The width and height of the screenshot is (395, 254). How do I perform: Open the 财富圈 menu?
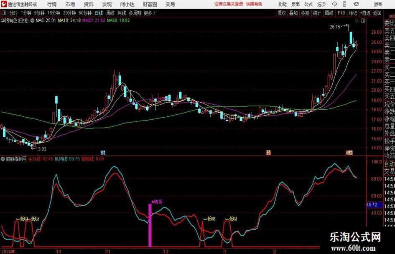coord(150,4)
